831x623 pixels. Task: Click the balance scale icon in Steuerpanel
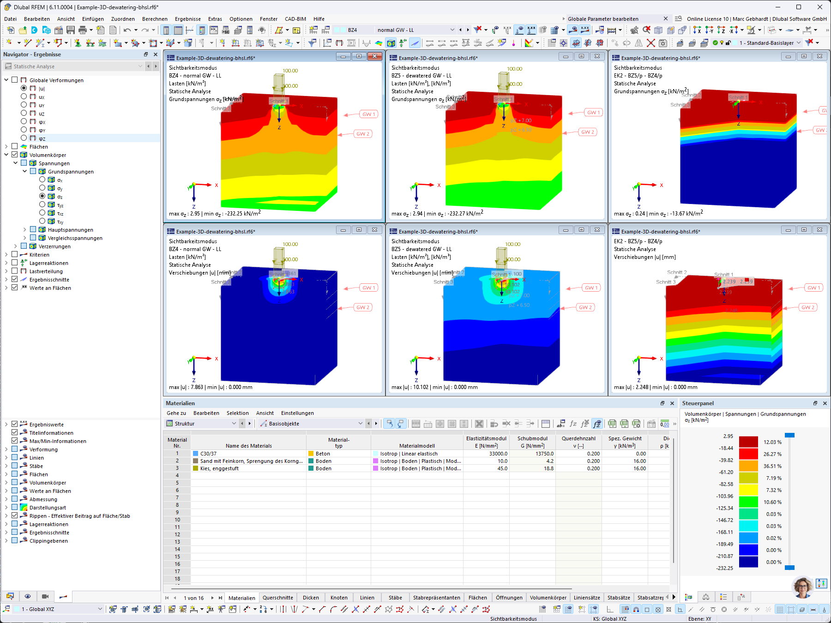tap(706, 597)
